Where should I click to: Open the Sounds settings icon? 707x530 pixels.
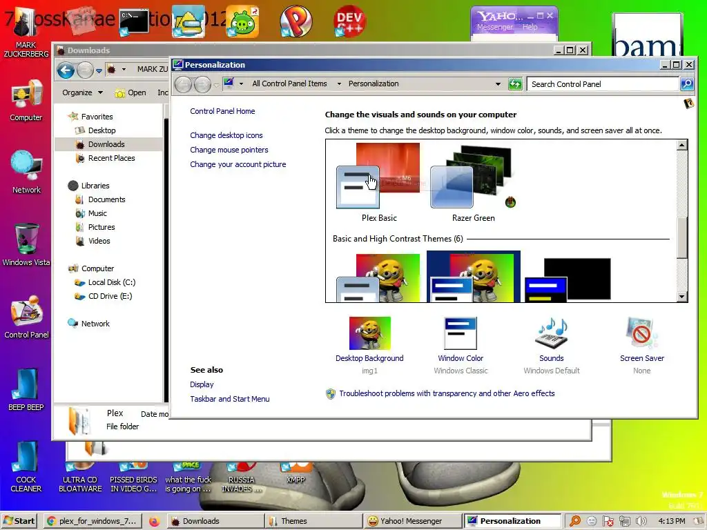552,333
